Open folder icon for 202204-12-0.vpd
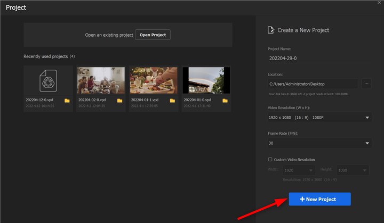Image resolution: width=384 pixels, height=223 pixels. (67, 101)
